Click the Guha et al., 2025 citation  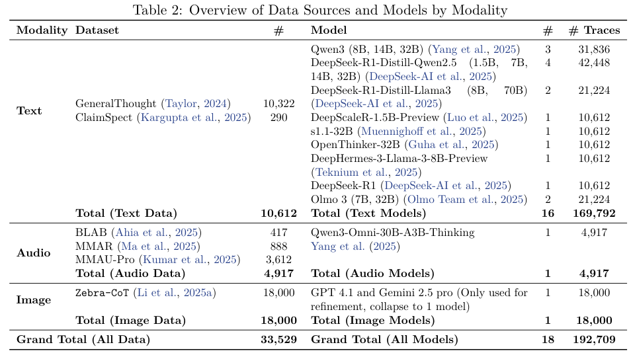pos(451,145)
